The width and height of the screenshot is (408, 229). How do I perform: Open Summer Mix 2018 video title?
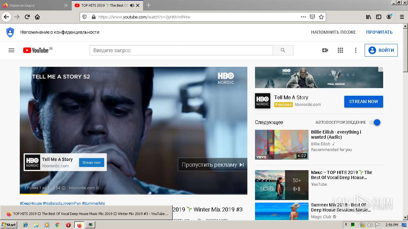tap(341, 207)
